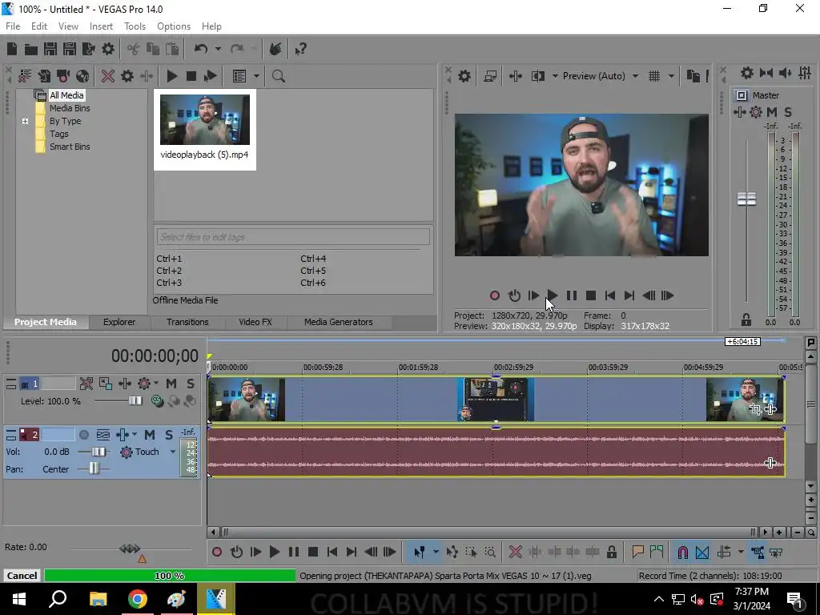Image resolution: width=820 pixels, height=615 pixels.
Task: Open media views dropdown arrow
Action: 256,76
